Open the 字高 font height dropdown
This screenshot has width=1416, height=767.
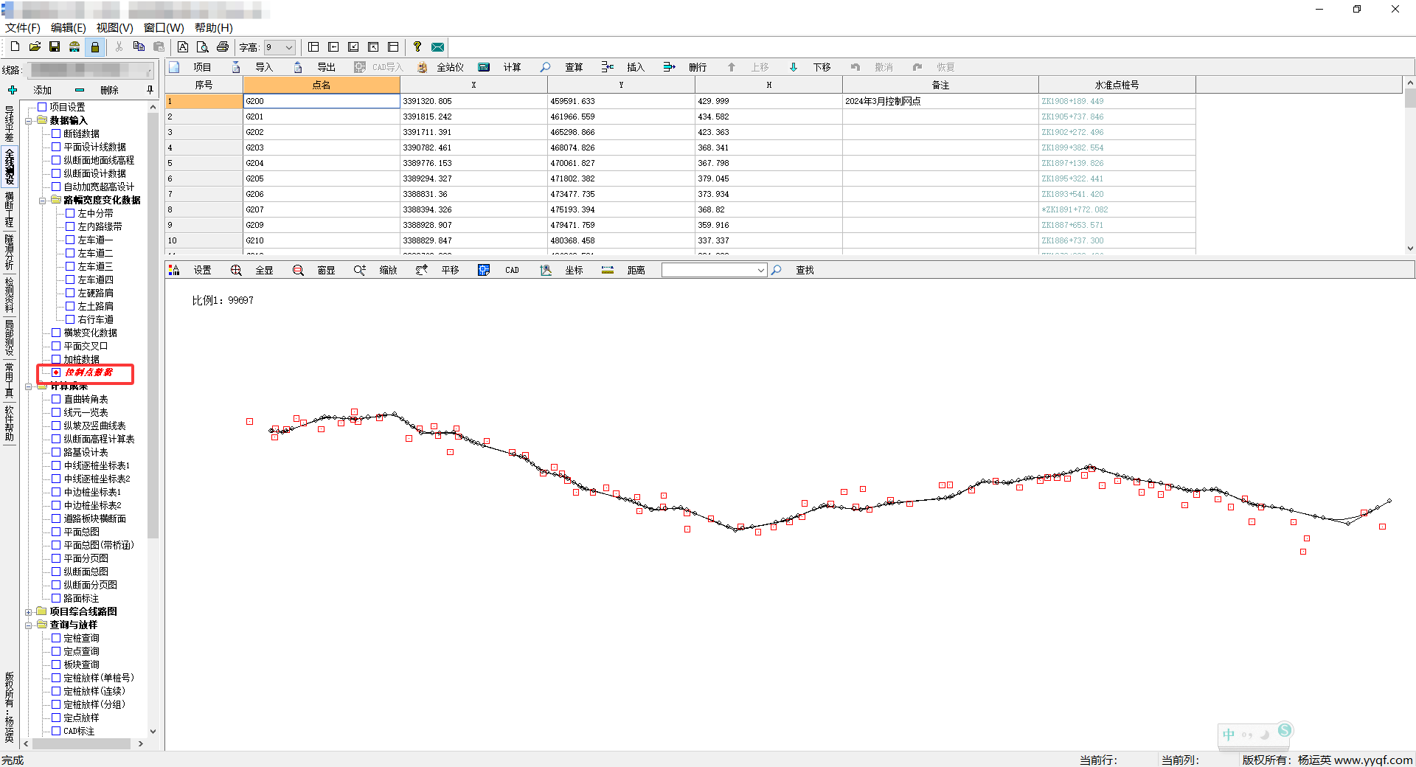pos(289,47)
